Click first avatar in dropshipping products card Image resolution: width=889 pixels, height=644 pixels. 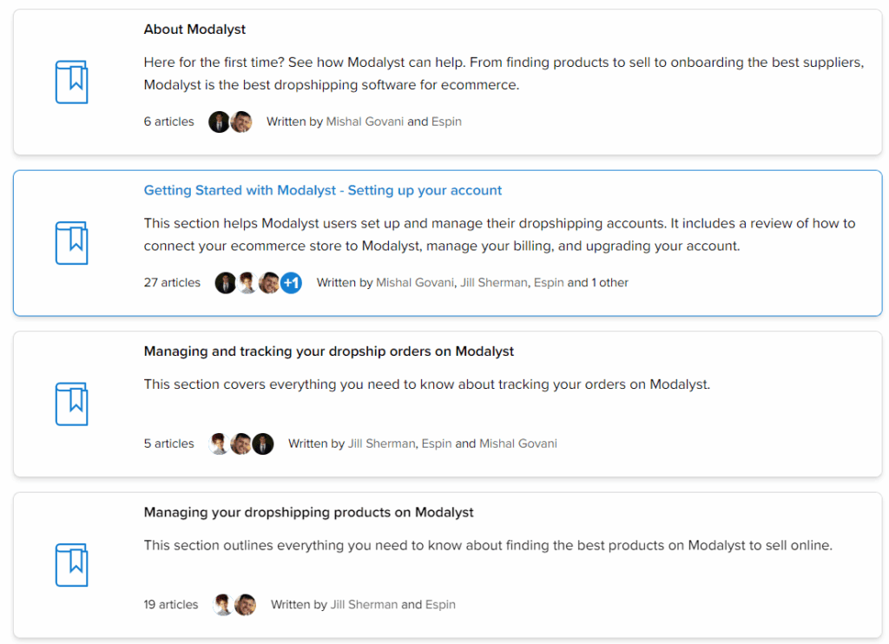[x=223, y=604]
